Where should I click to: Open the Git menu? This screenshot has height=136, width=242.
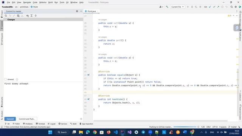pos(67,2)
